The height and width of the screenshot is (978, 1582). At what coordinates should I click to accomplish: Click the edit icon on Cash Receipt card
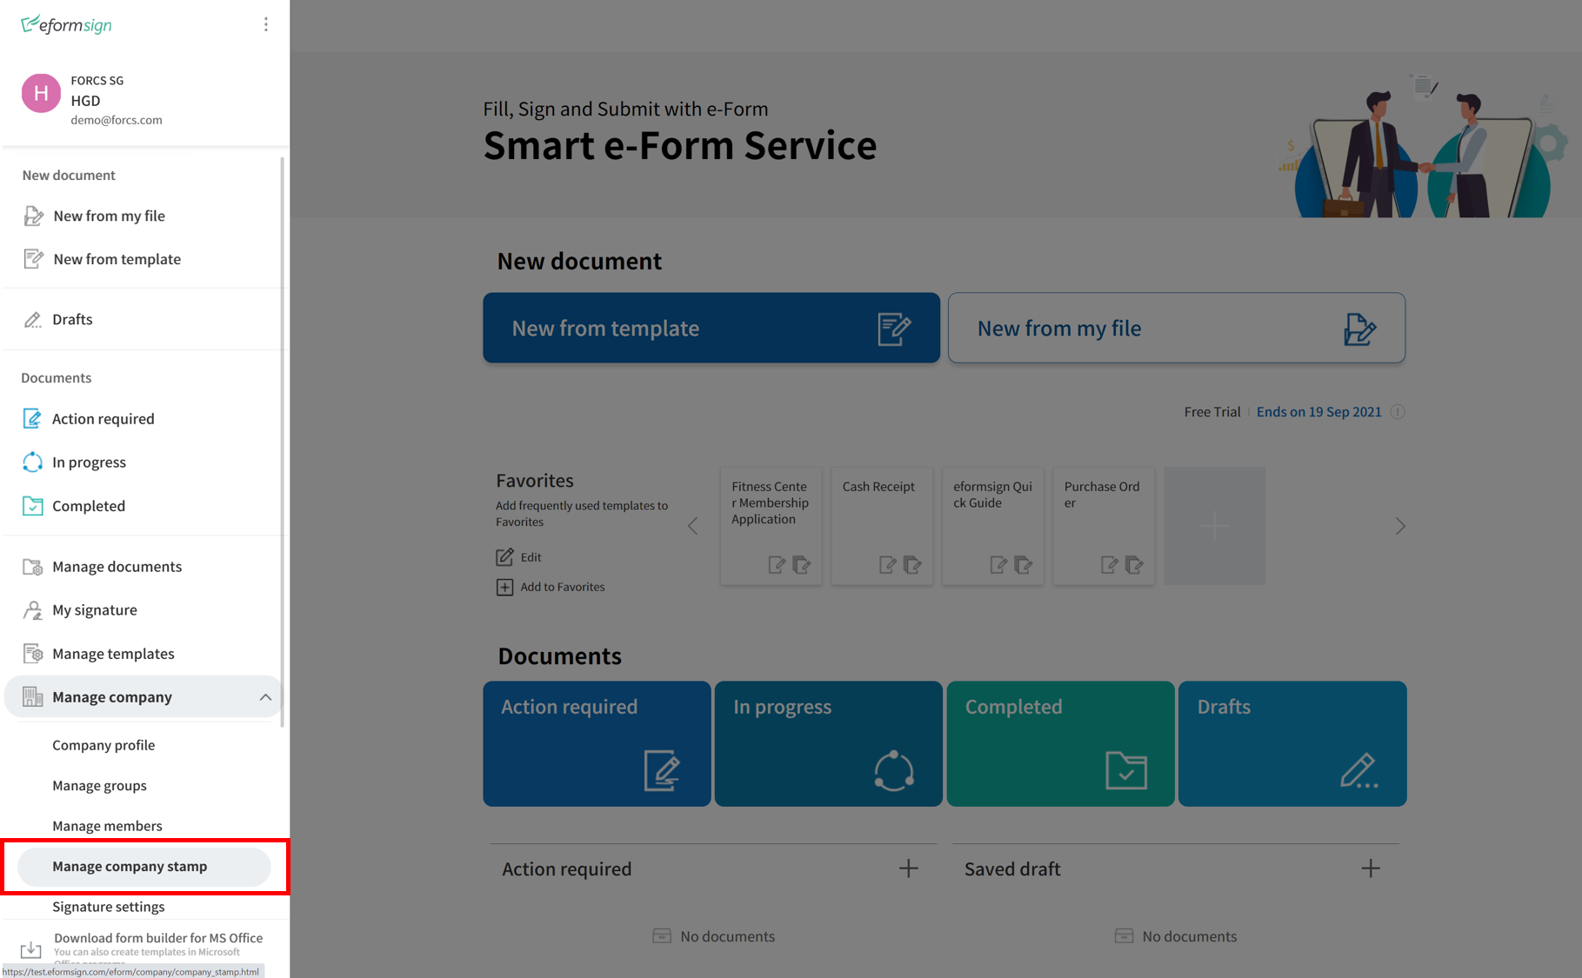pyautogui.click(x=887, y=565)
